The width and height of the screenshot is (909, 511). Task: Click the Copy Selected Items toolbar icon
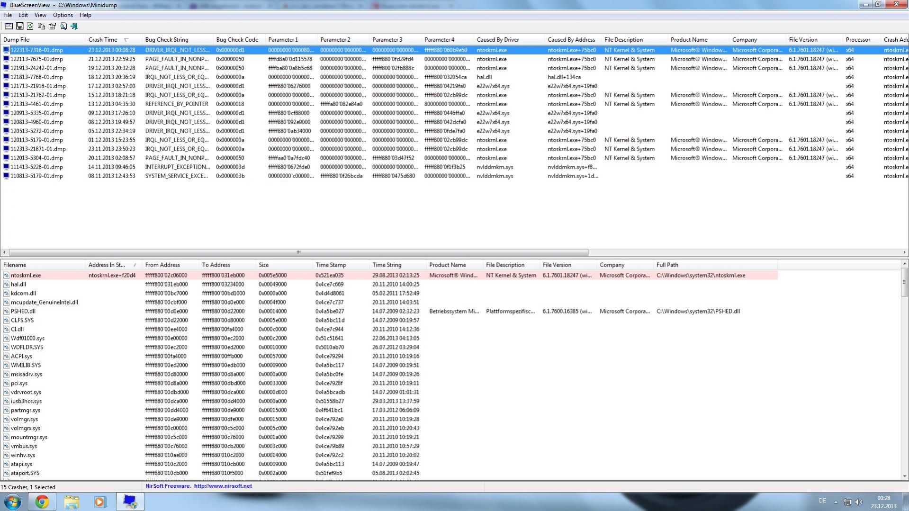click(41, 27)
